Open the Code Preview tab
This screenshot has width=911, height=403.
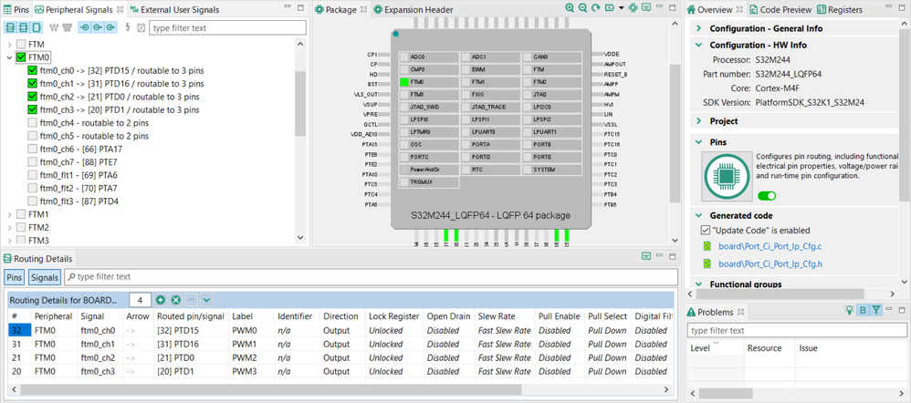pyautogui.click(x=780, y=9)
